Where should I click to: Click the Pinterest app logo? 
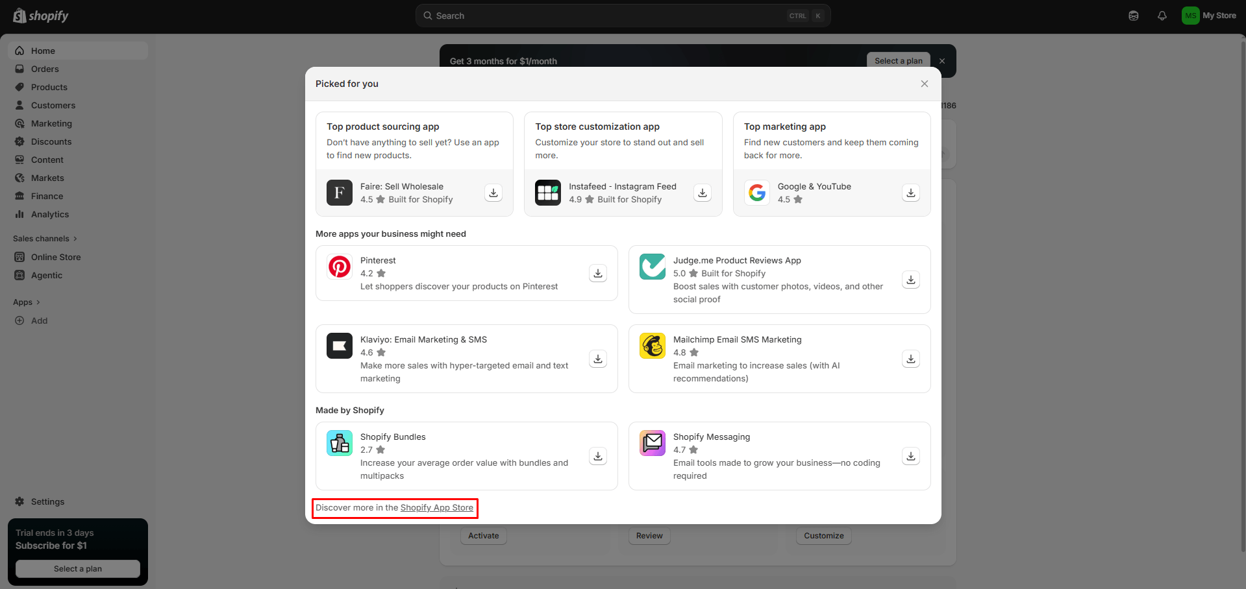tap(340, 267)
